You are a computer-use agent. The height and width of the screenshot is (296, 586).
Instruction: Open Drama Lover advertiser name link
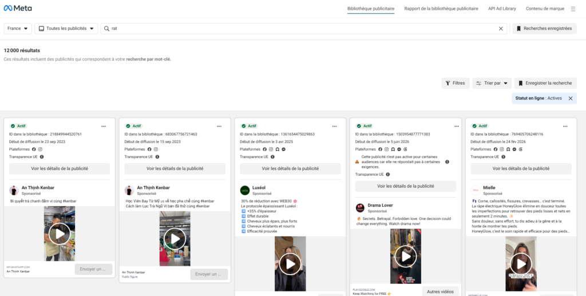[380, 205]
